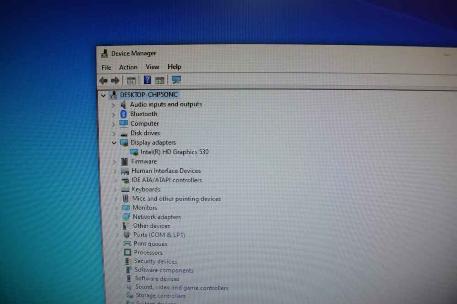Select Mice and other pointing devices
The width and height of the screenshot is (457, 304).
coord(176,199)
